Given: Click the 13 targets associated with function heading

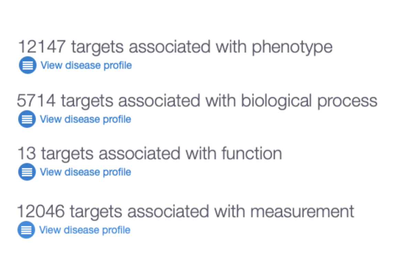Looking at the screenshot, I should pyautogui.click(x=150, y=153).
